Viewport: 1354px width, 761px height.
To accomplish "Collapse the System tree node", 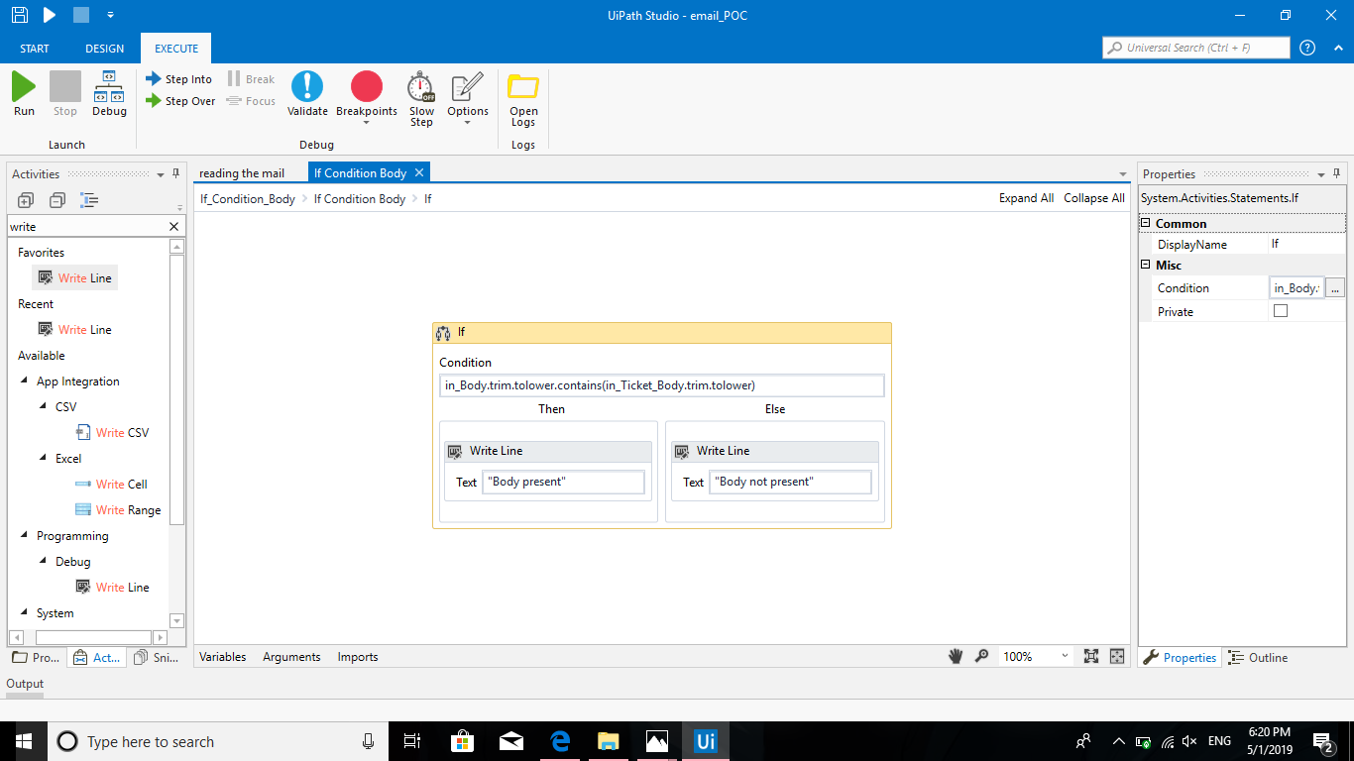I will click(25, 613).
